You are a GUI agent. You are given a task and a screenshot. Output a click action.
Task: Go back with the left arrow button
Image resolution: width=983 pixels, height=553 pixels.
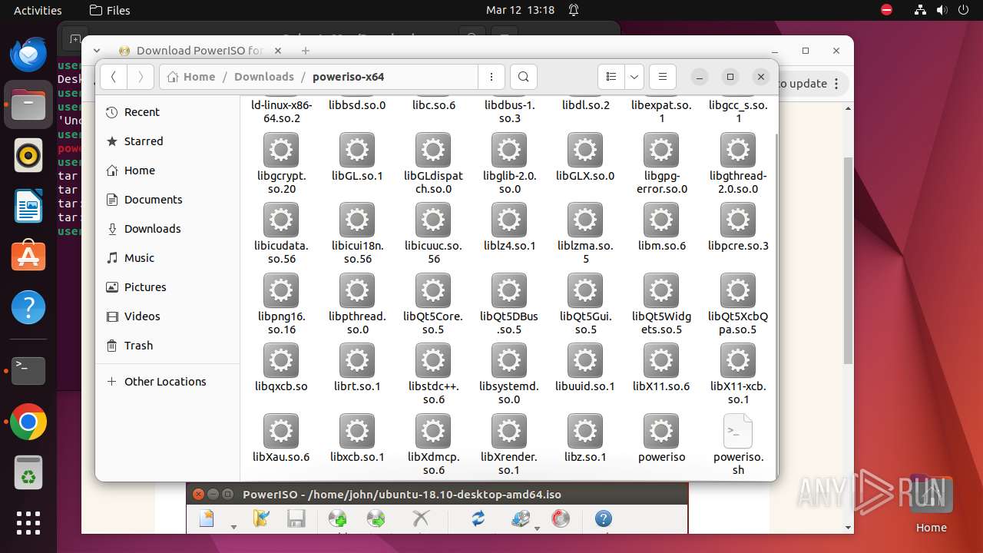(x=114, y=77)
